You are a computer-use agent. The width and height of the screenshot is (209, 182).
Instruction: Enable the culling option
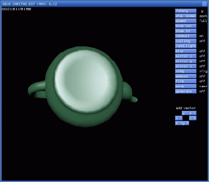[186, 41]
